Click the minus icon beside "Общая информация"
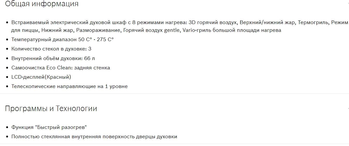 (348, 4)
